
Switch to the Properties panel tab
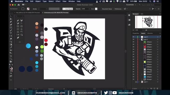(x=136, y=33)
